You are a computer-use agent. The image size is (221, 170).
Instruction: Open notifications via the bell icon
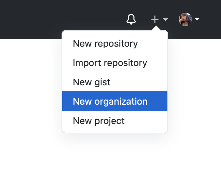pyautogui.click(x=131, y=19)
